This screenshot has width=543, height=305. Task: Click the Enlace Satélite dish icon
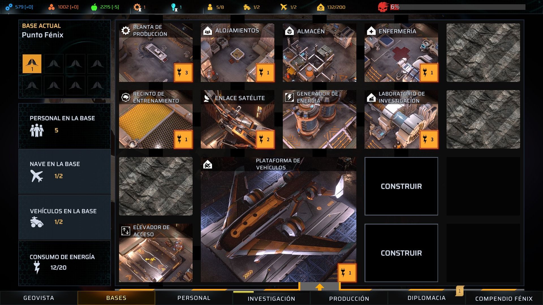coord(208,98)
